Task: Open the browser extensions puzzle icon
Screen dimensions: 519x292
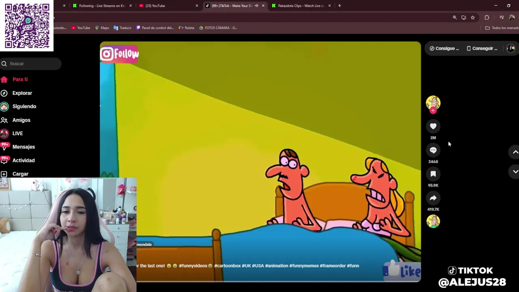Action: tap(487, 17)
